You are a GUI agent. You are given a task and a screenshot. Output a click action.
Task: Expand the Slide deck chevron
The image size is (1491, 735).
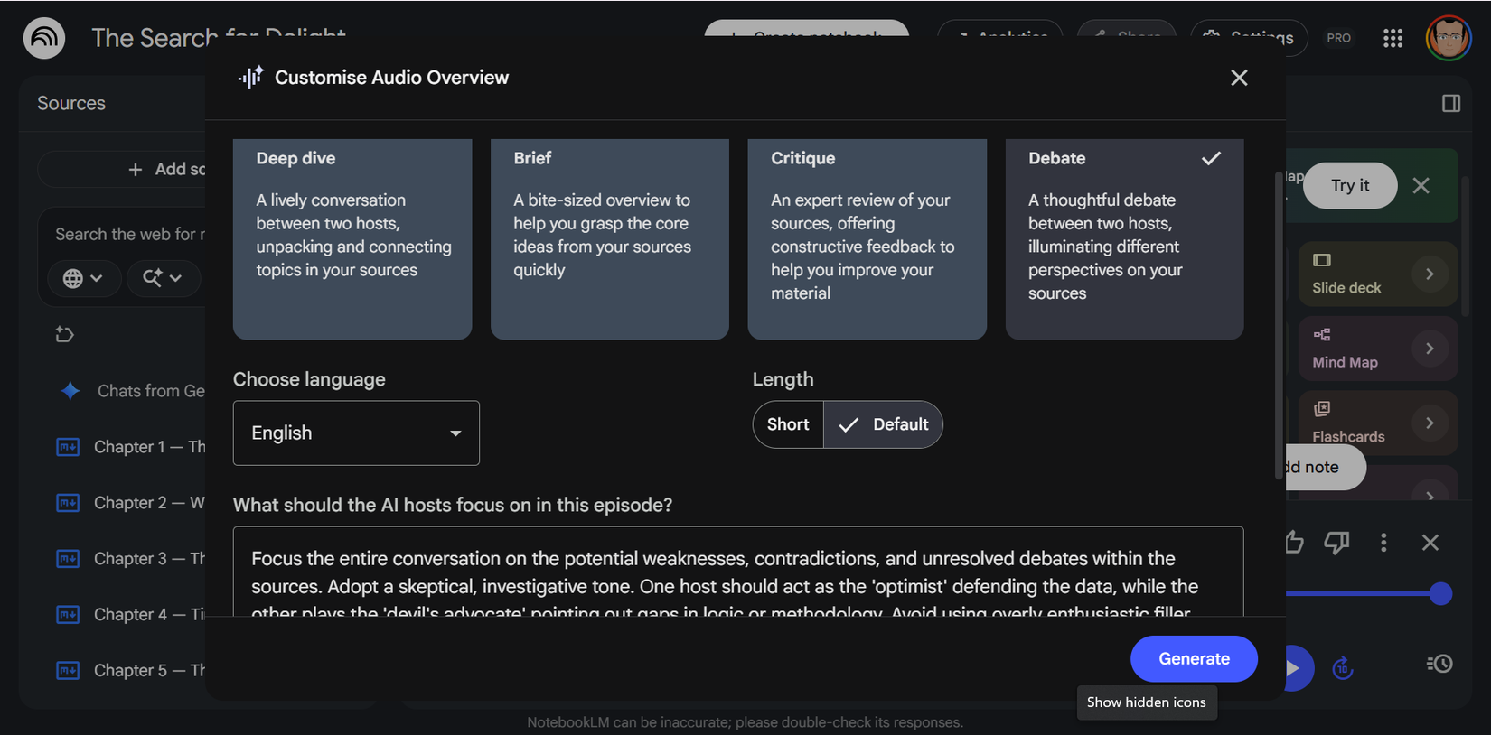point(1430,274)
